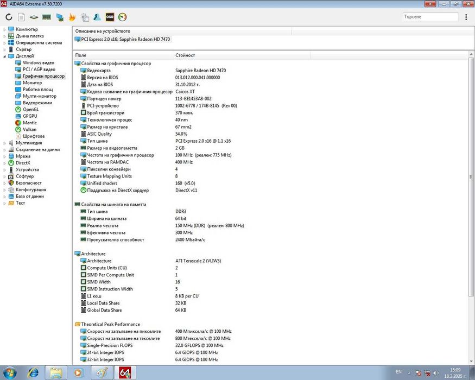475x380 pixels.
Task: Click the OpenGL icon in tree
Action: tap(18, 110)
